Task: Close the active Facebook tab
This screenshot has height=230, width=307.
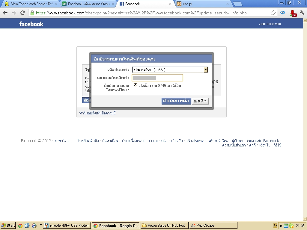Action: tap(170, 4)
